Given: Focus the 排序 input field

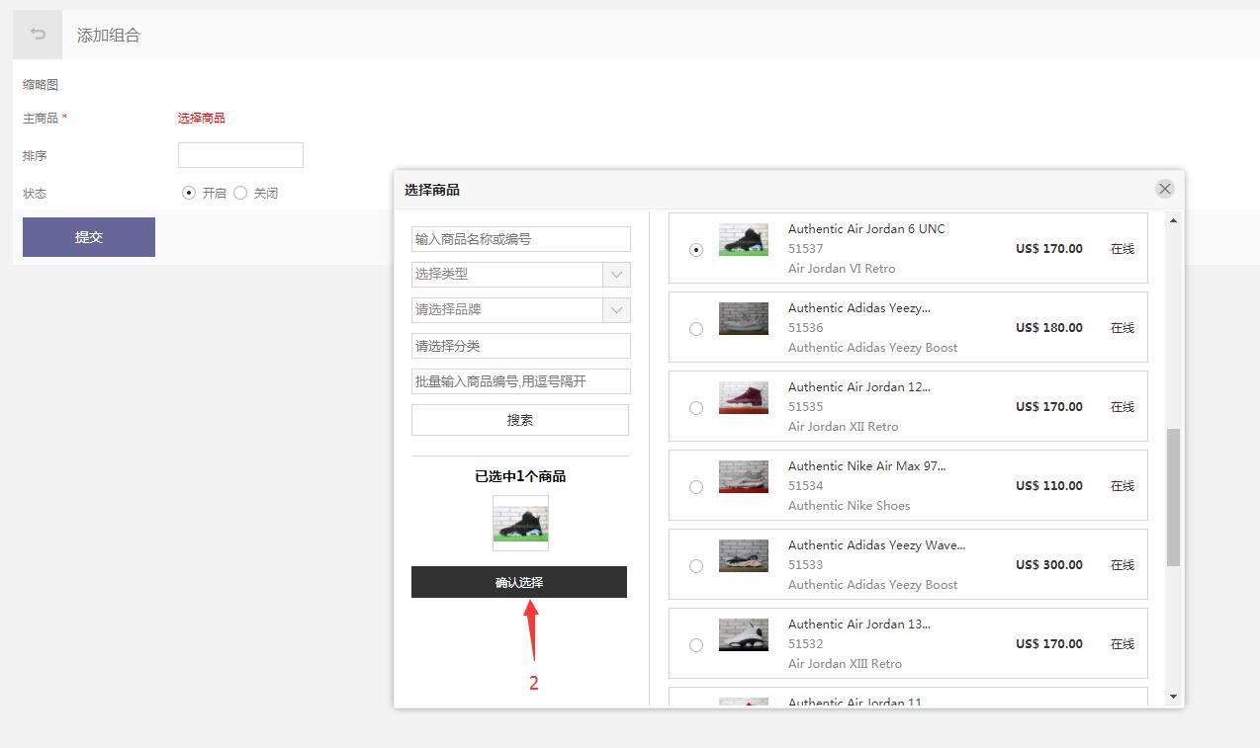Looking at the screenshot, I should pyautogui.click(x=240, y=155).
